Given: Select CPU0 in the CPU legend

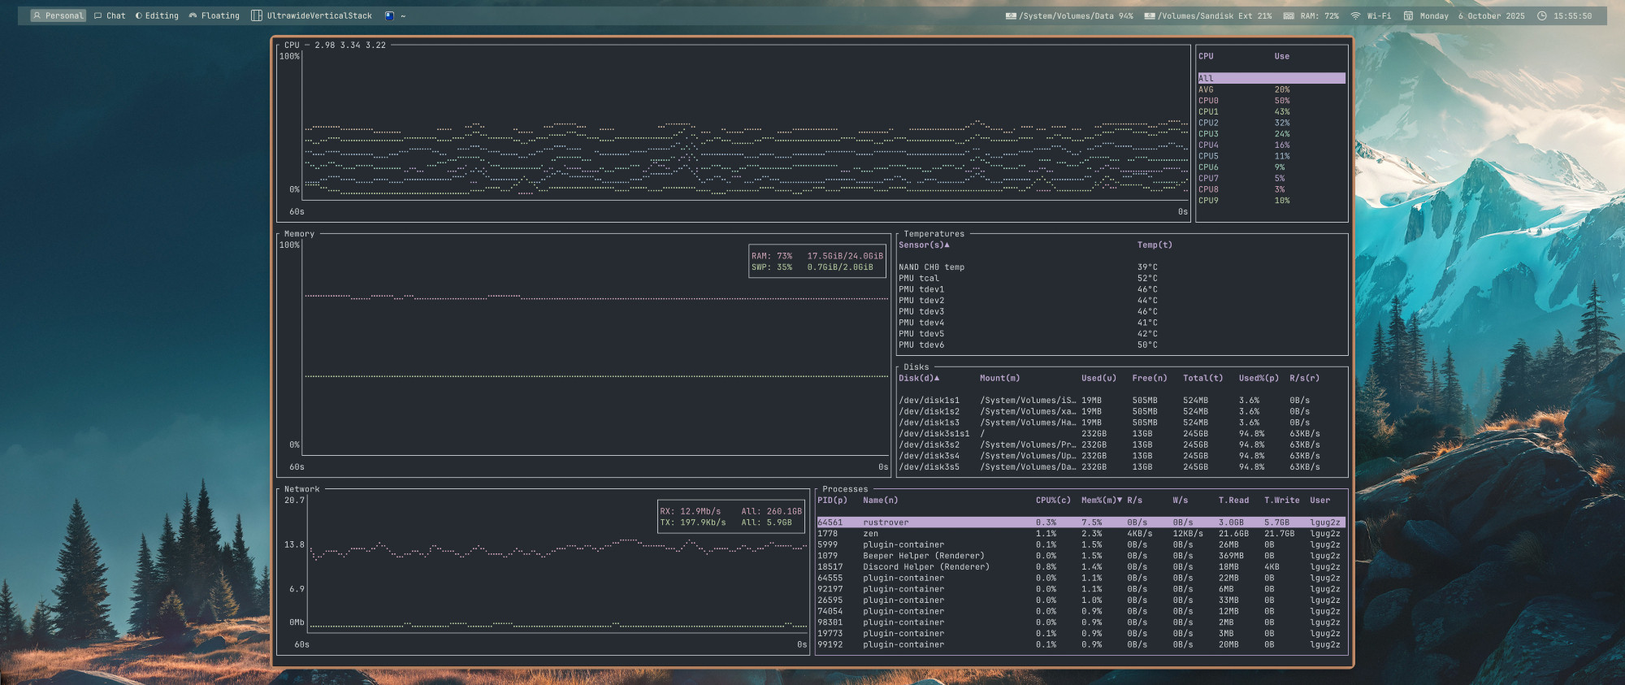Looking at the screenshot, I should (x=1208, y=101).
